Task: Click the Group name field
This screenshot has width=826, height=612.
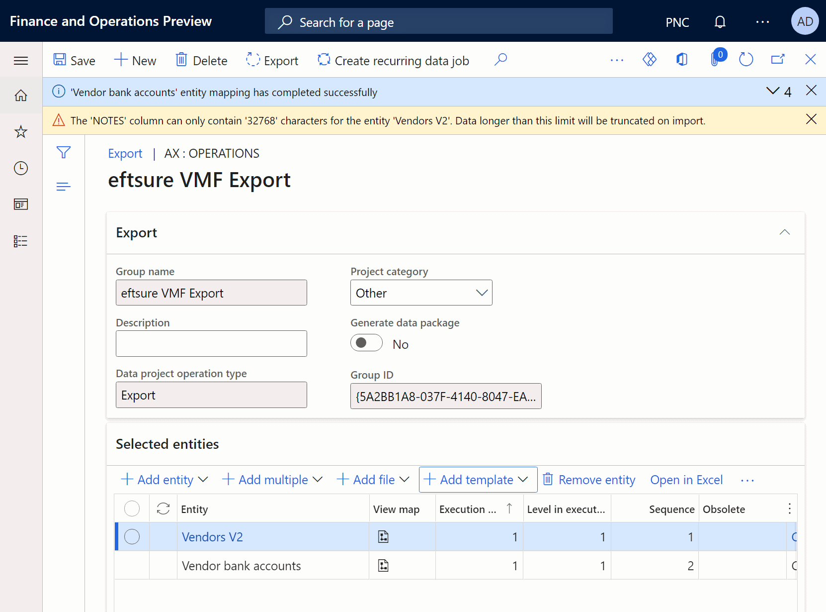Action: pos(211,293)
